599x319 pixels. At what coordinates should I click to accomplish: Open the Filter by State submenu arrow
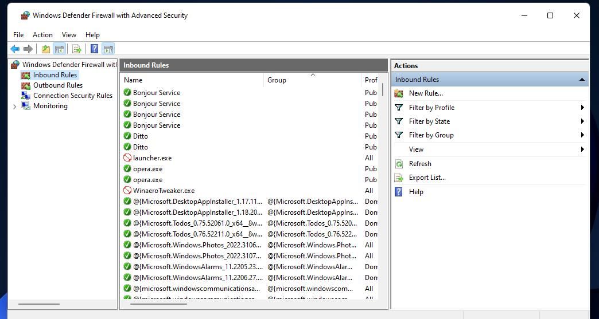(582, 121)
